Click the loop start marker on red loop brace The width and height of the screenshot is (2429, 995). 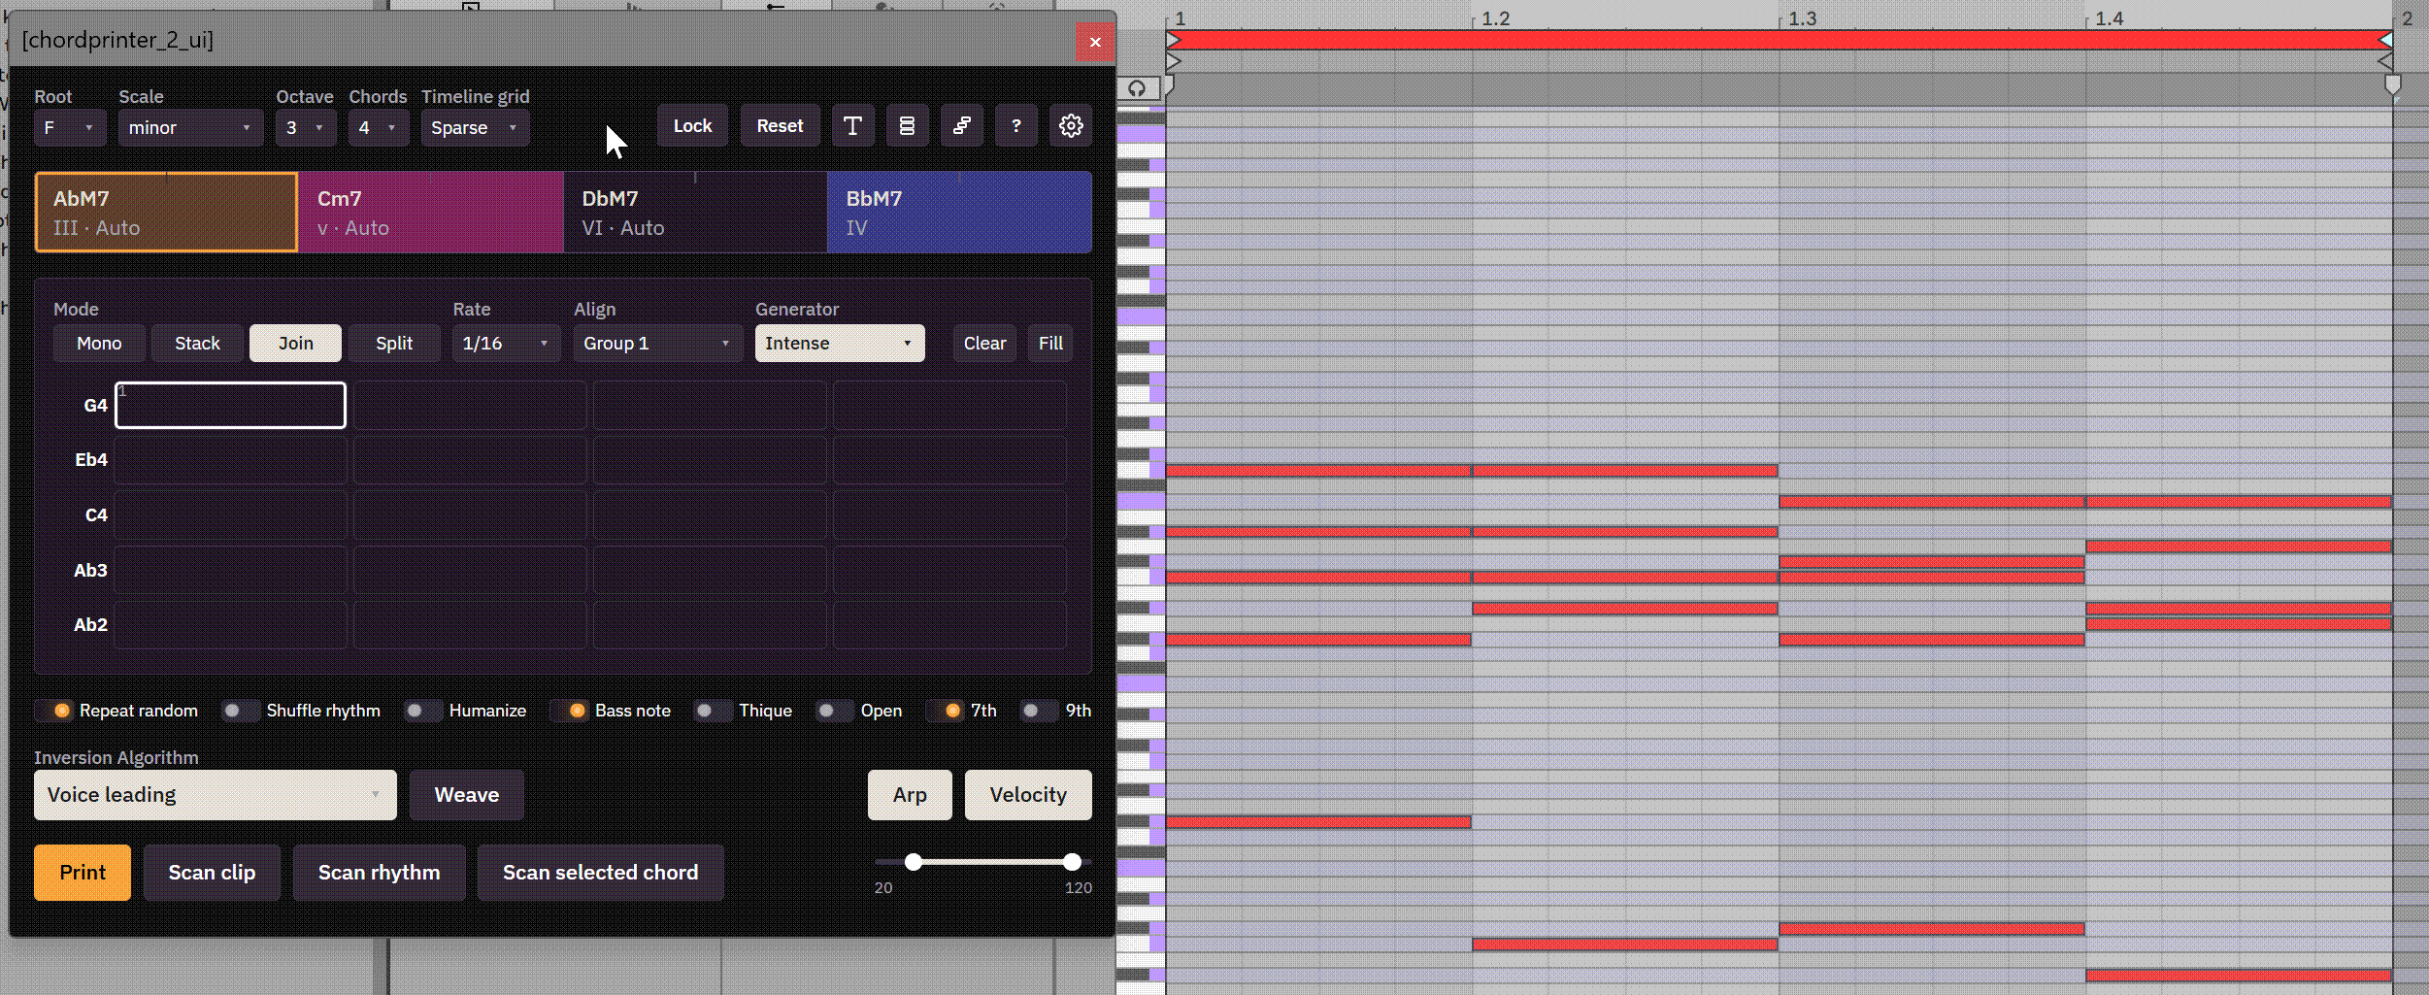click(x=1173, y=40)
